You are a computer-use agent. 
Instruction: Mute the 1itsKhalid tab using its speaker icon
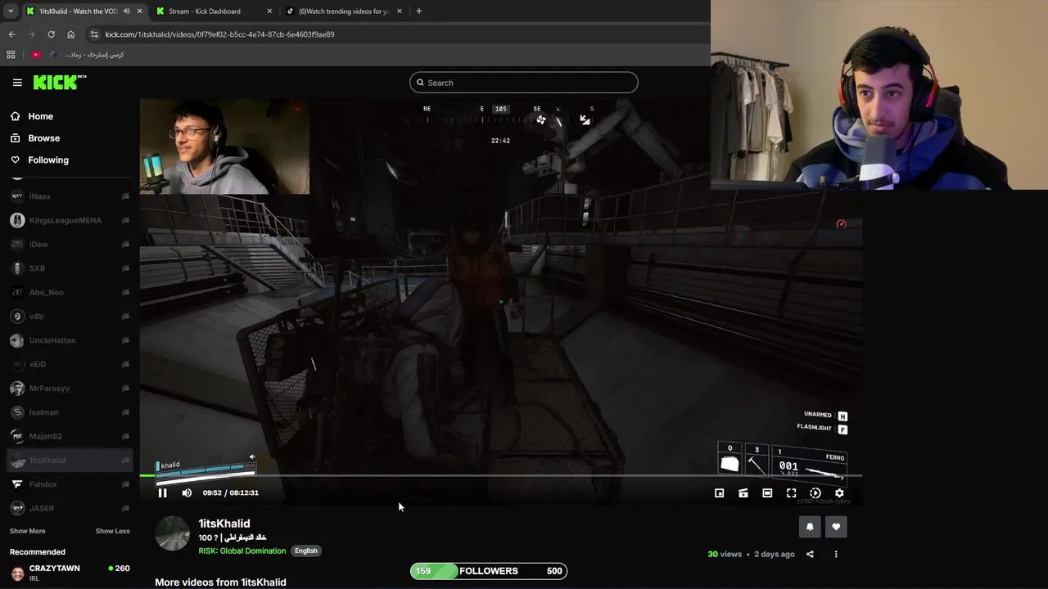[126, 11]
